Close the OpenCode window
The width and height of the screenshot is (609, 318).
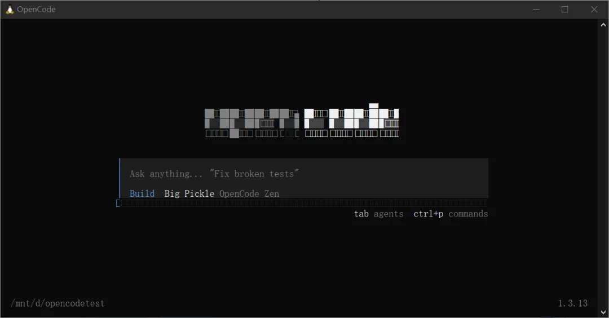[594, 10]
